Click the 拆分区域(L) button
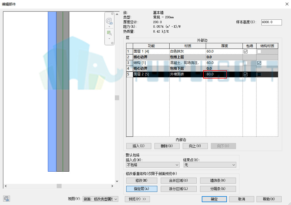This screenshot has width=291, height=205. coord(178,189)
